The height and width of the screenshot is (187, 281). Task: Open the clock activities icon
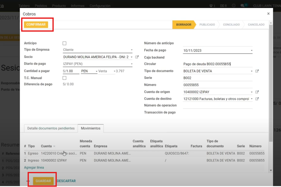234,6
